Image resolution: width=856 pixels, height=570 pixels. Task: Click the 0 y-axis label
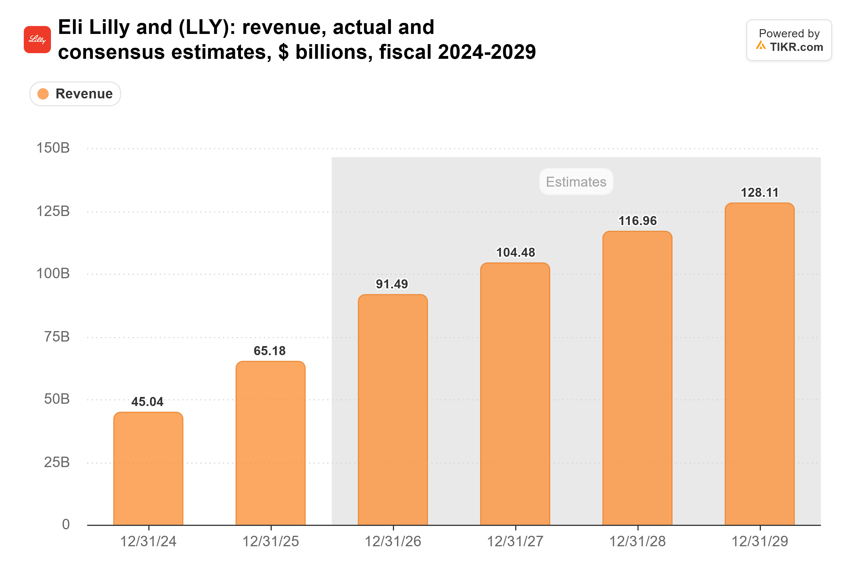click(x=66, y=524)
